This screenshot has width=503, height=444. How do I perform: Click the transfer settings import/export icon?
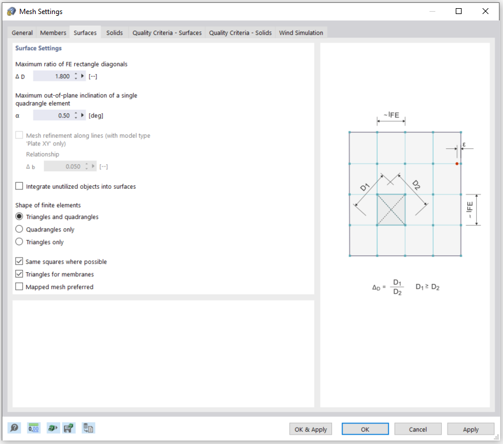(88, 428)
